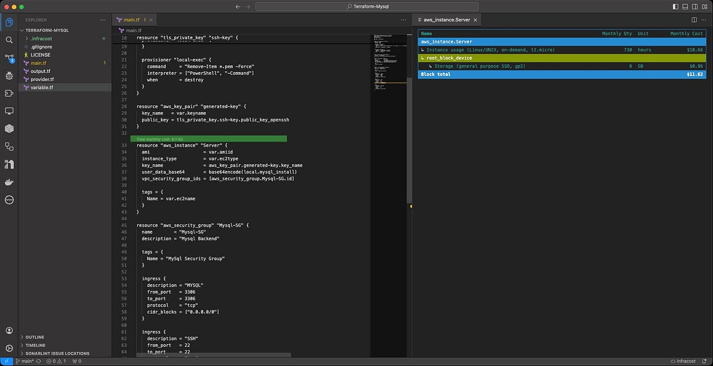The width and height of the screenshot is (713, 366).
Task: Toggle the Secondary Side Bar
Action: click(694, 6)
